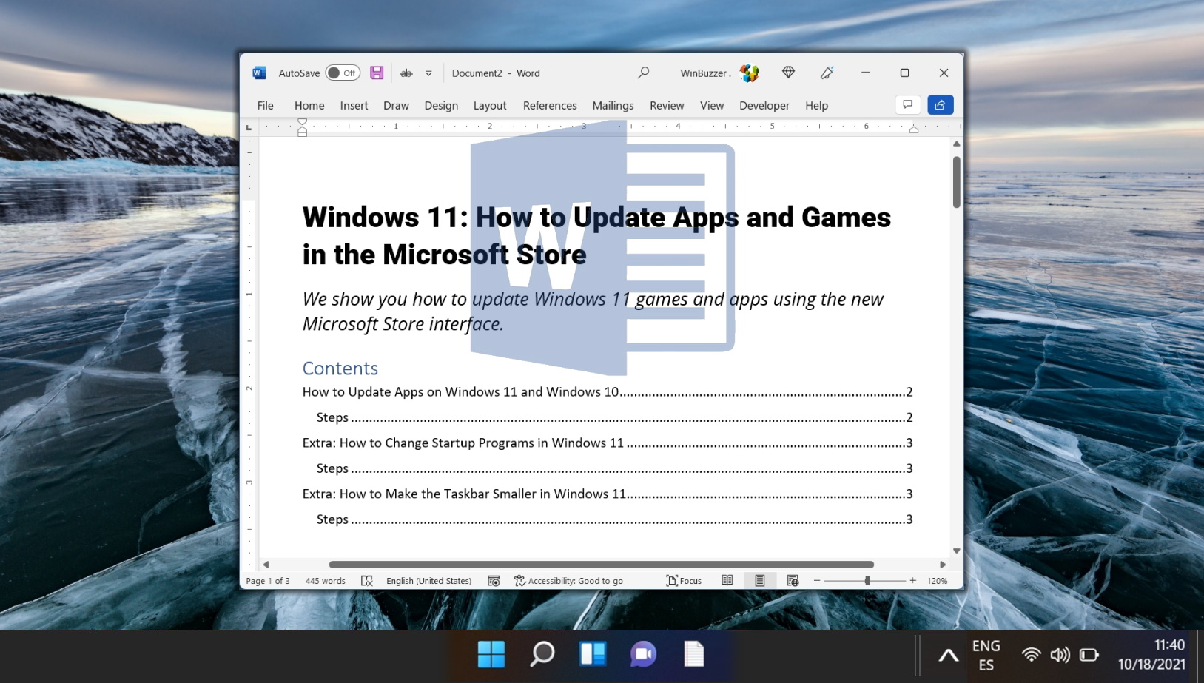The height and width of the screenshot is (683, 1204).
Task: Open the File menu
Action: [x=265, y=106]
